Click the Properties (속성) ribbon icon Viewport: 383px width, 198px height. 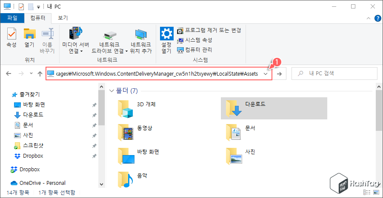11,37
